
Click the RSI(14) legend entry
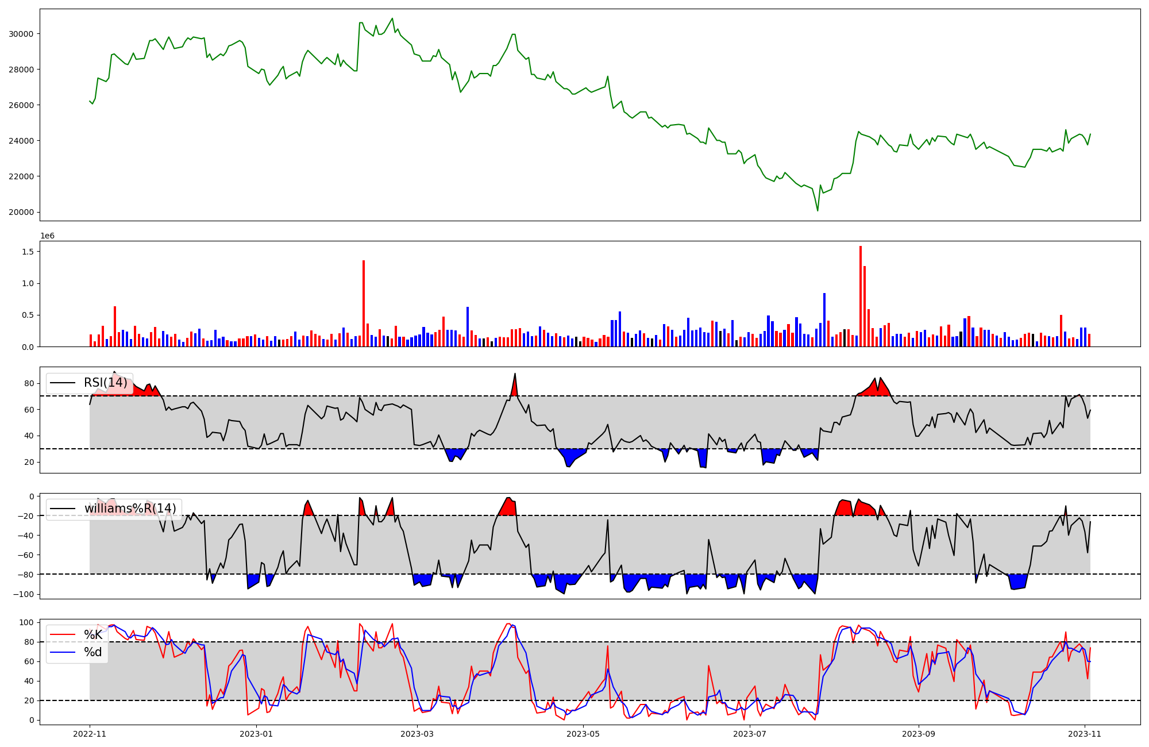(105, 383)
